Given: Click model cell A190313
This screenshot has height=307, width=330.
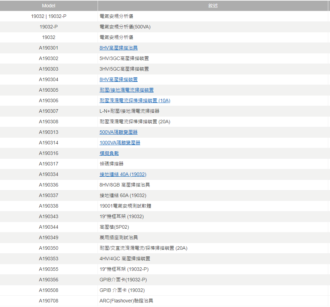Looking at the screenshot, I should click(48, 132).
